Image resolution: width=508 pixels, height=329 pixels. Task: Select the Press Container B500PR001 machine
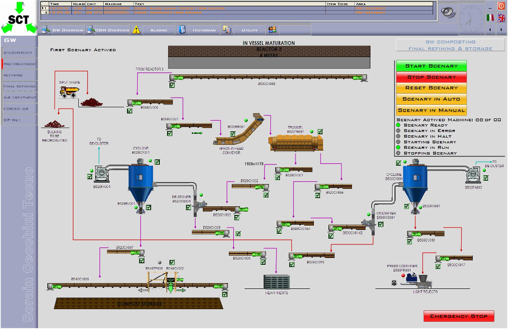416,280
